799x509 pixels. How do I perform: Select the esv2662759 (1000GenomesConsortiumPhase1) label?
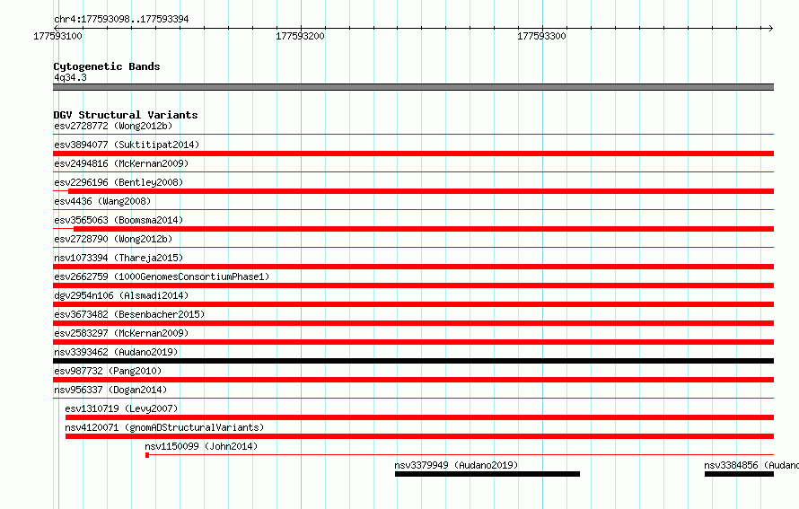coord(162,276)
